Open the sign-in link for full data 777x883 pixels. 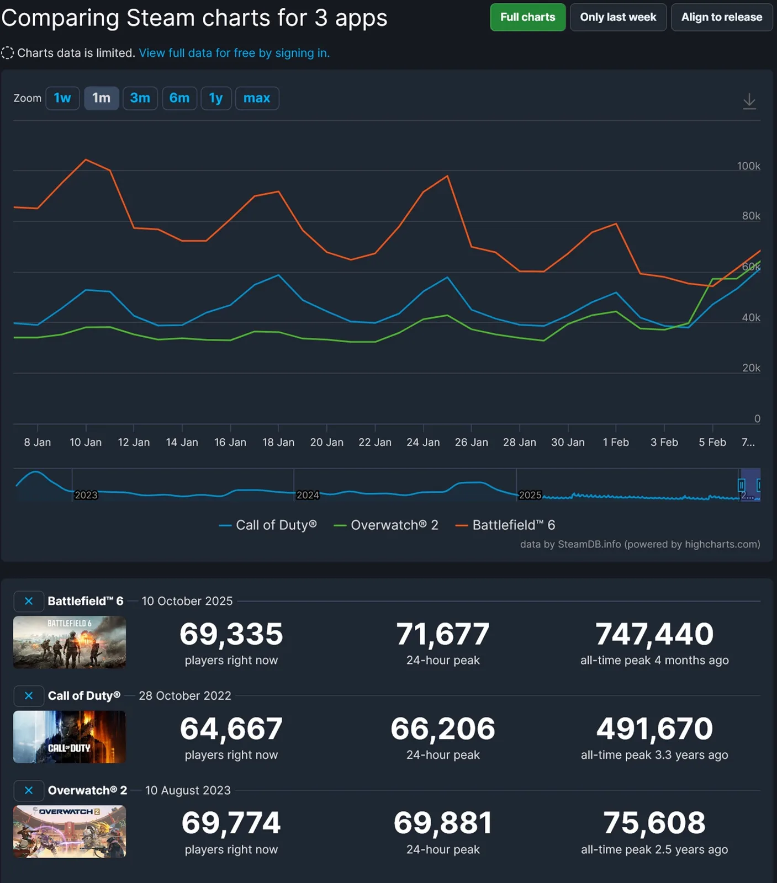[x=234, y=53]
